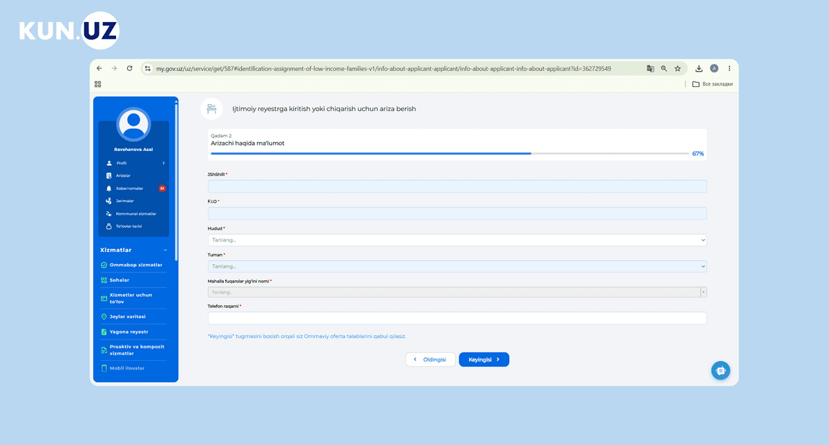
Task: Click the 67% progress bar
Action: (450, 153)
